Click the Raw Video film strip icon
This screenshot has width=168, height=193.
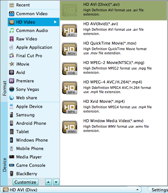[12, 39]
